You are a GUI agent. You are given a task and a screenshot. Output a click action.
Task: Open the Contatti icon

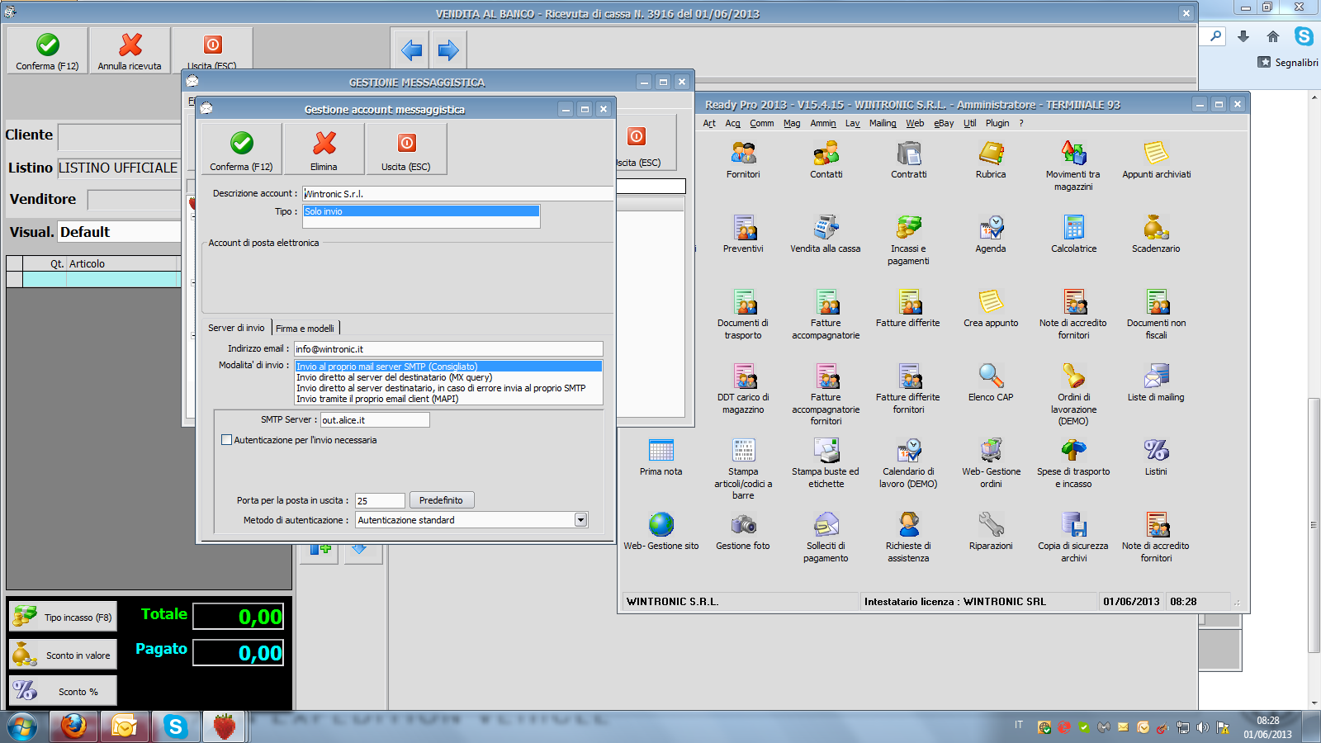click(x=826, y=160)
